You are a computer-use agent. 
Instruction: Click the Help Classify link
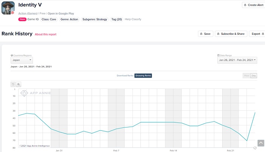133,19
